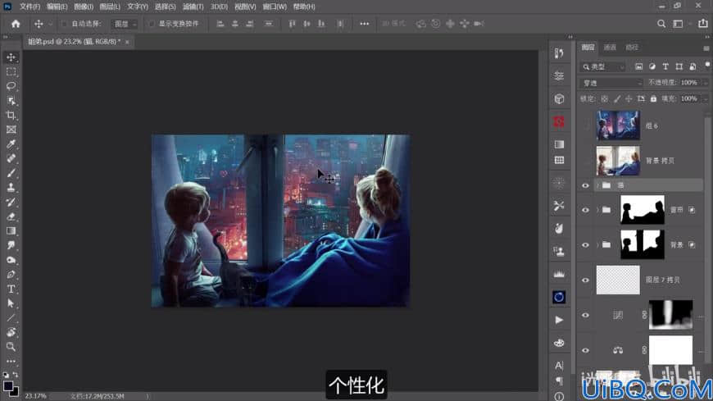Screen dimensions: 713x401
Task: Toggle the Auto-Select checkbox
Action: tap(64, 24)
